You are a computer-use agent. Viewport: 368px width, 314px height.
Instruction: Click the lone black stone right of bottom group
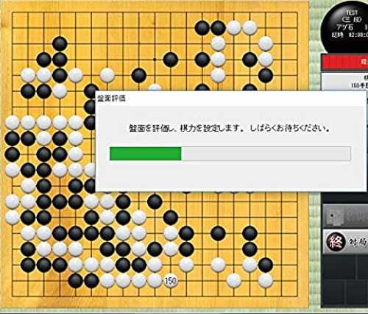point(218,233)
